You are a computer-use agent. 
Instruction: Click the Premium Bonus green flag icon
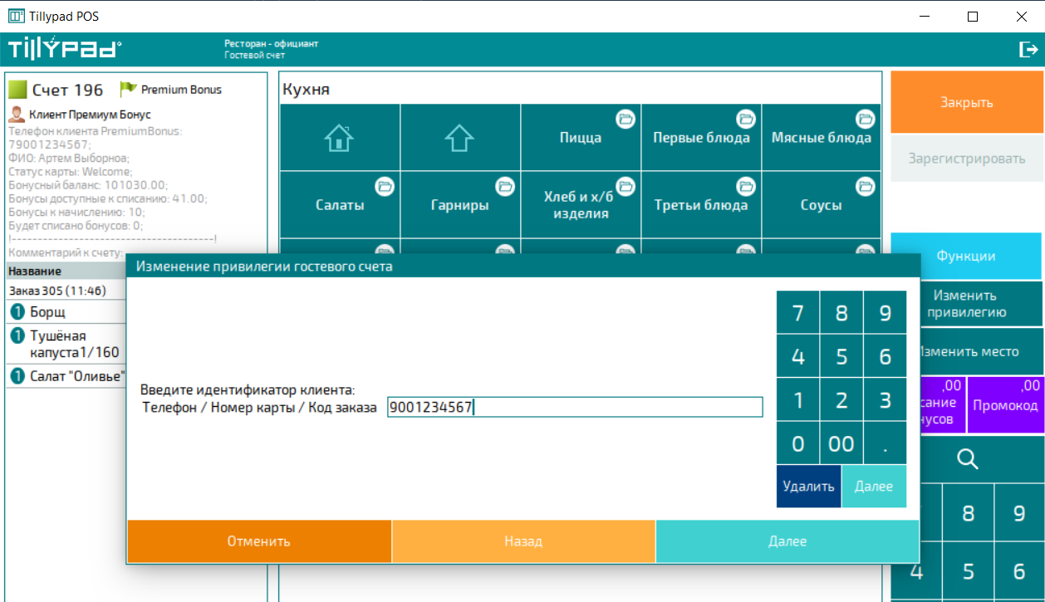128,89
